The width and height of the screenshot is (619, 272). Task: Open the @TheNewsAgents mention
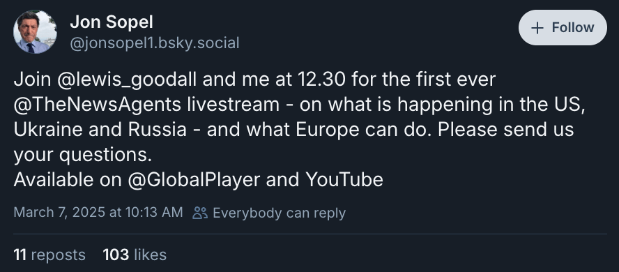click(98, 105)
